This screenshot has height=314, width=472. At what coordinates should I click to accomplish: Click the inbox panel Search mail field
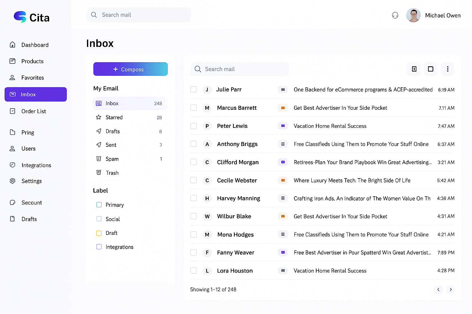pyautogui.click(x=240, y=69)
